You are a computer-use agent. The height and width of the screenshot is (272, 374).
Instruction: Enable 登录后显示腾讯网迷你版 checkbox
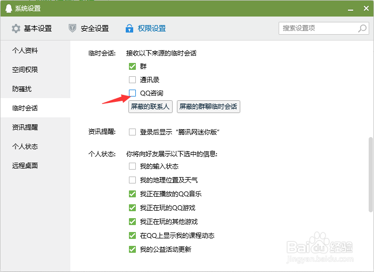coord(132,132)
